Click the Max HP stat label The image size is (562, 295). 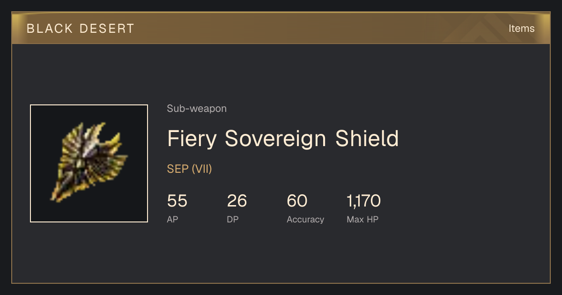(x=362, y=219)
